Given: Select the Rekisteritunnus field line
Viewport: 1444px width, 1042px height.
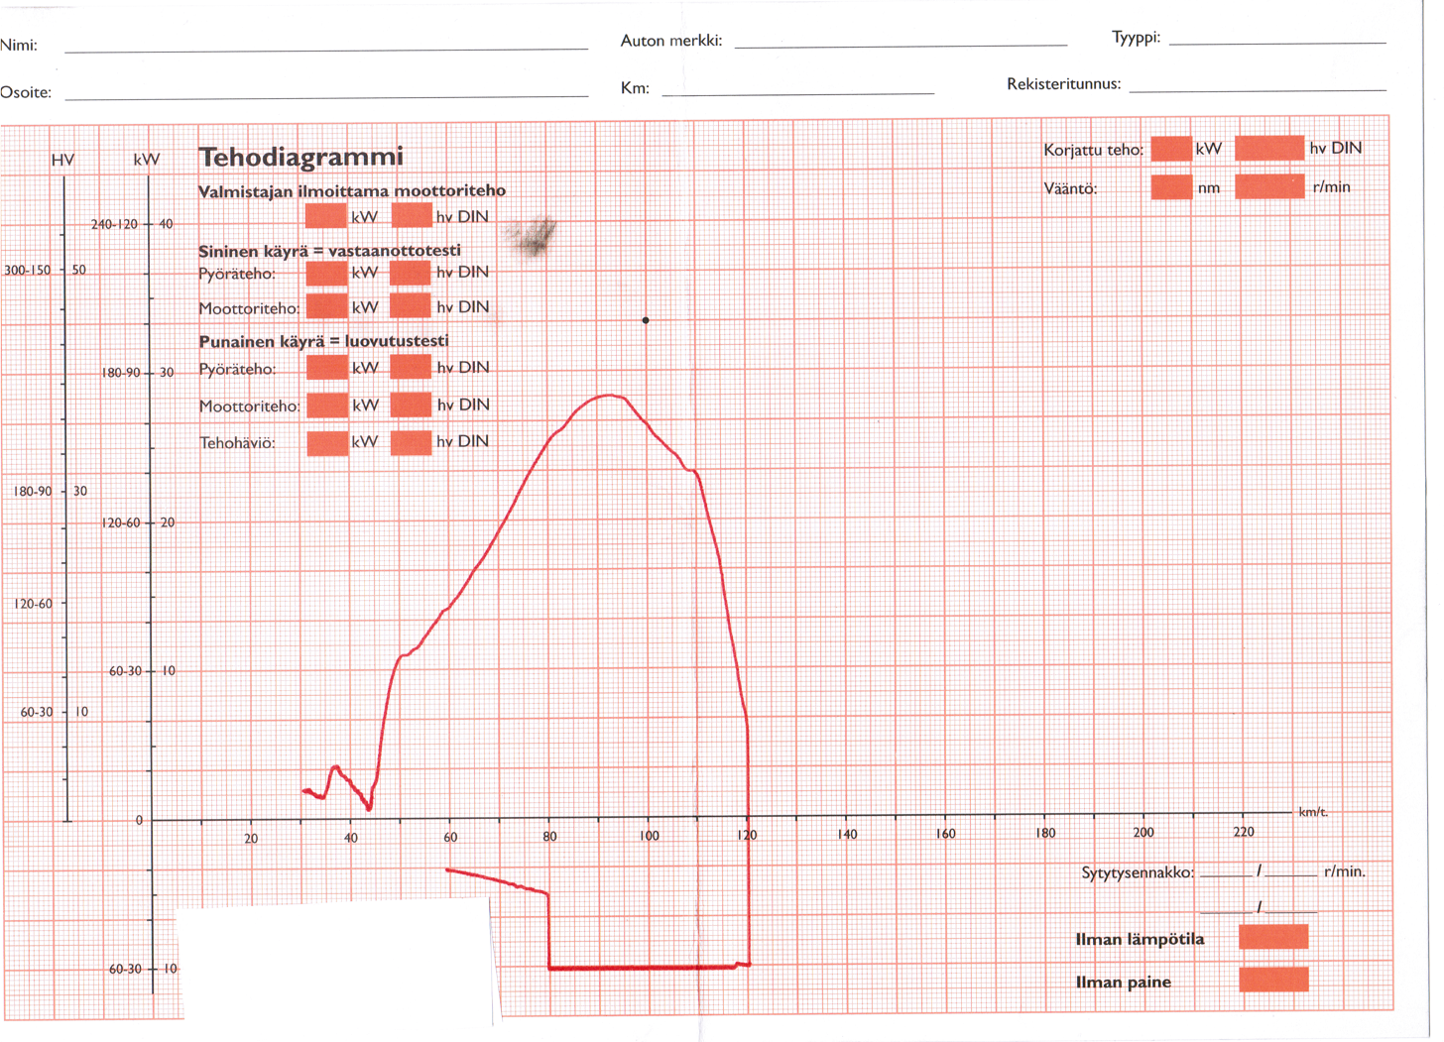Looking at the screenshot, I should click(x=1258, y=87).
